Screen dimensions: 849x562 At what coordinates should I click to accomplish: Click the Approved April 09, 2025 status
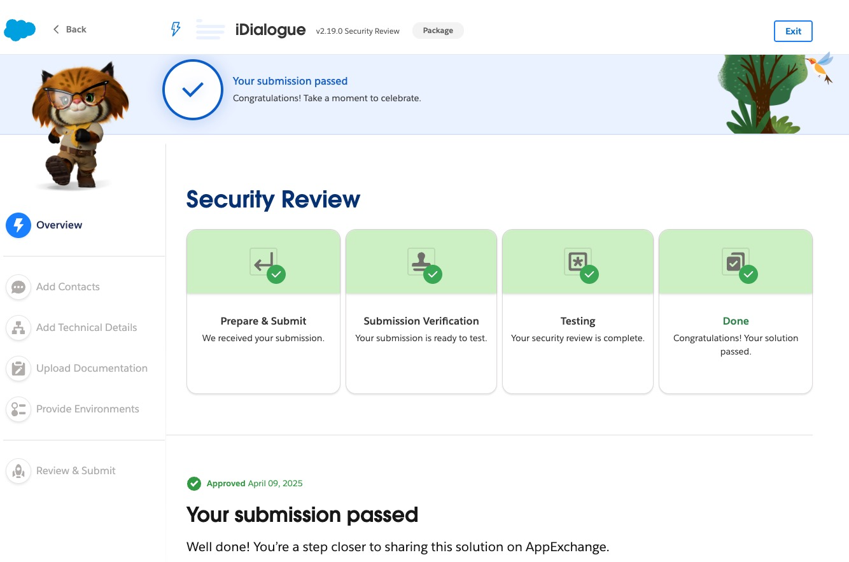(x=255, y=484)
